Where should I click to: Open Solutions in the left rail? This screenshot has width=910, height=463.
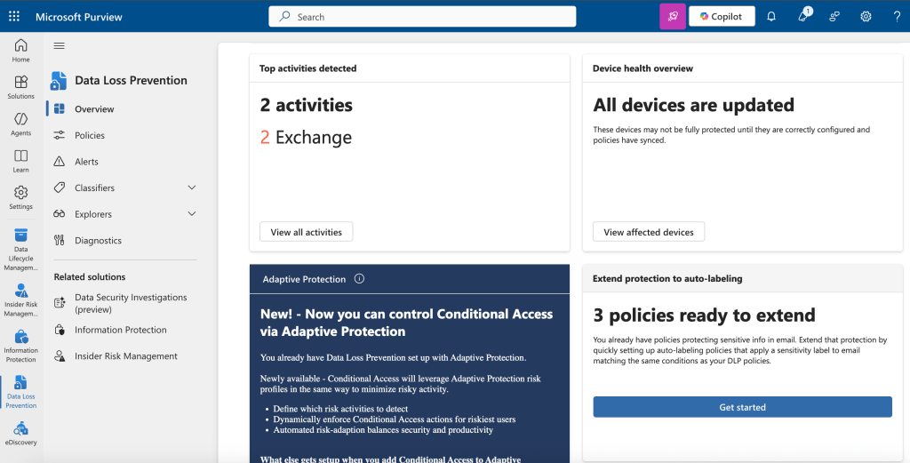(21, 87)
